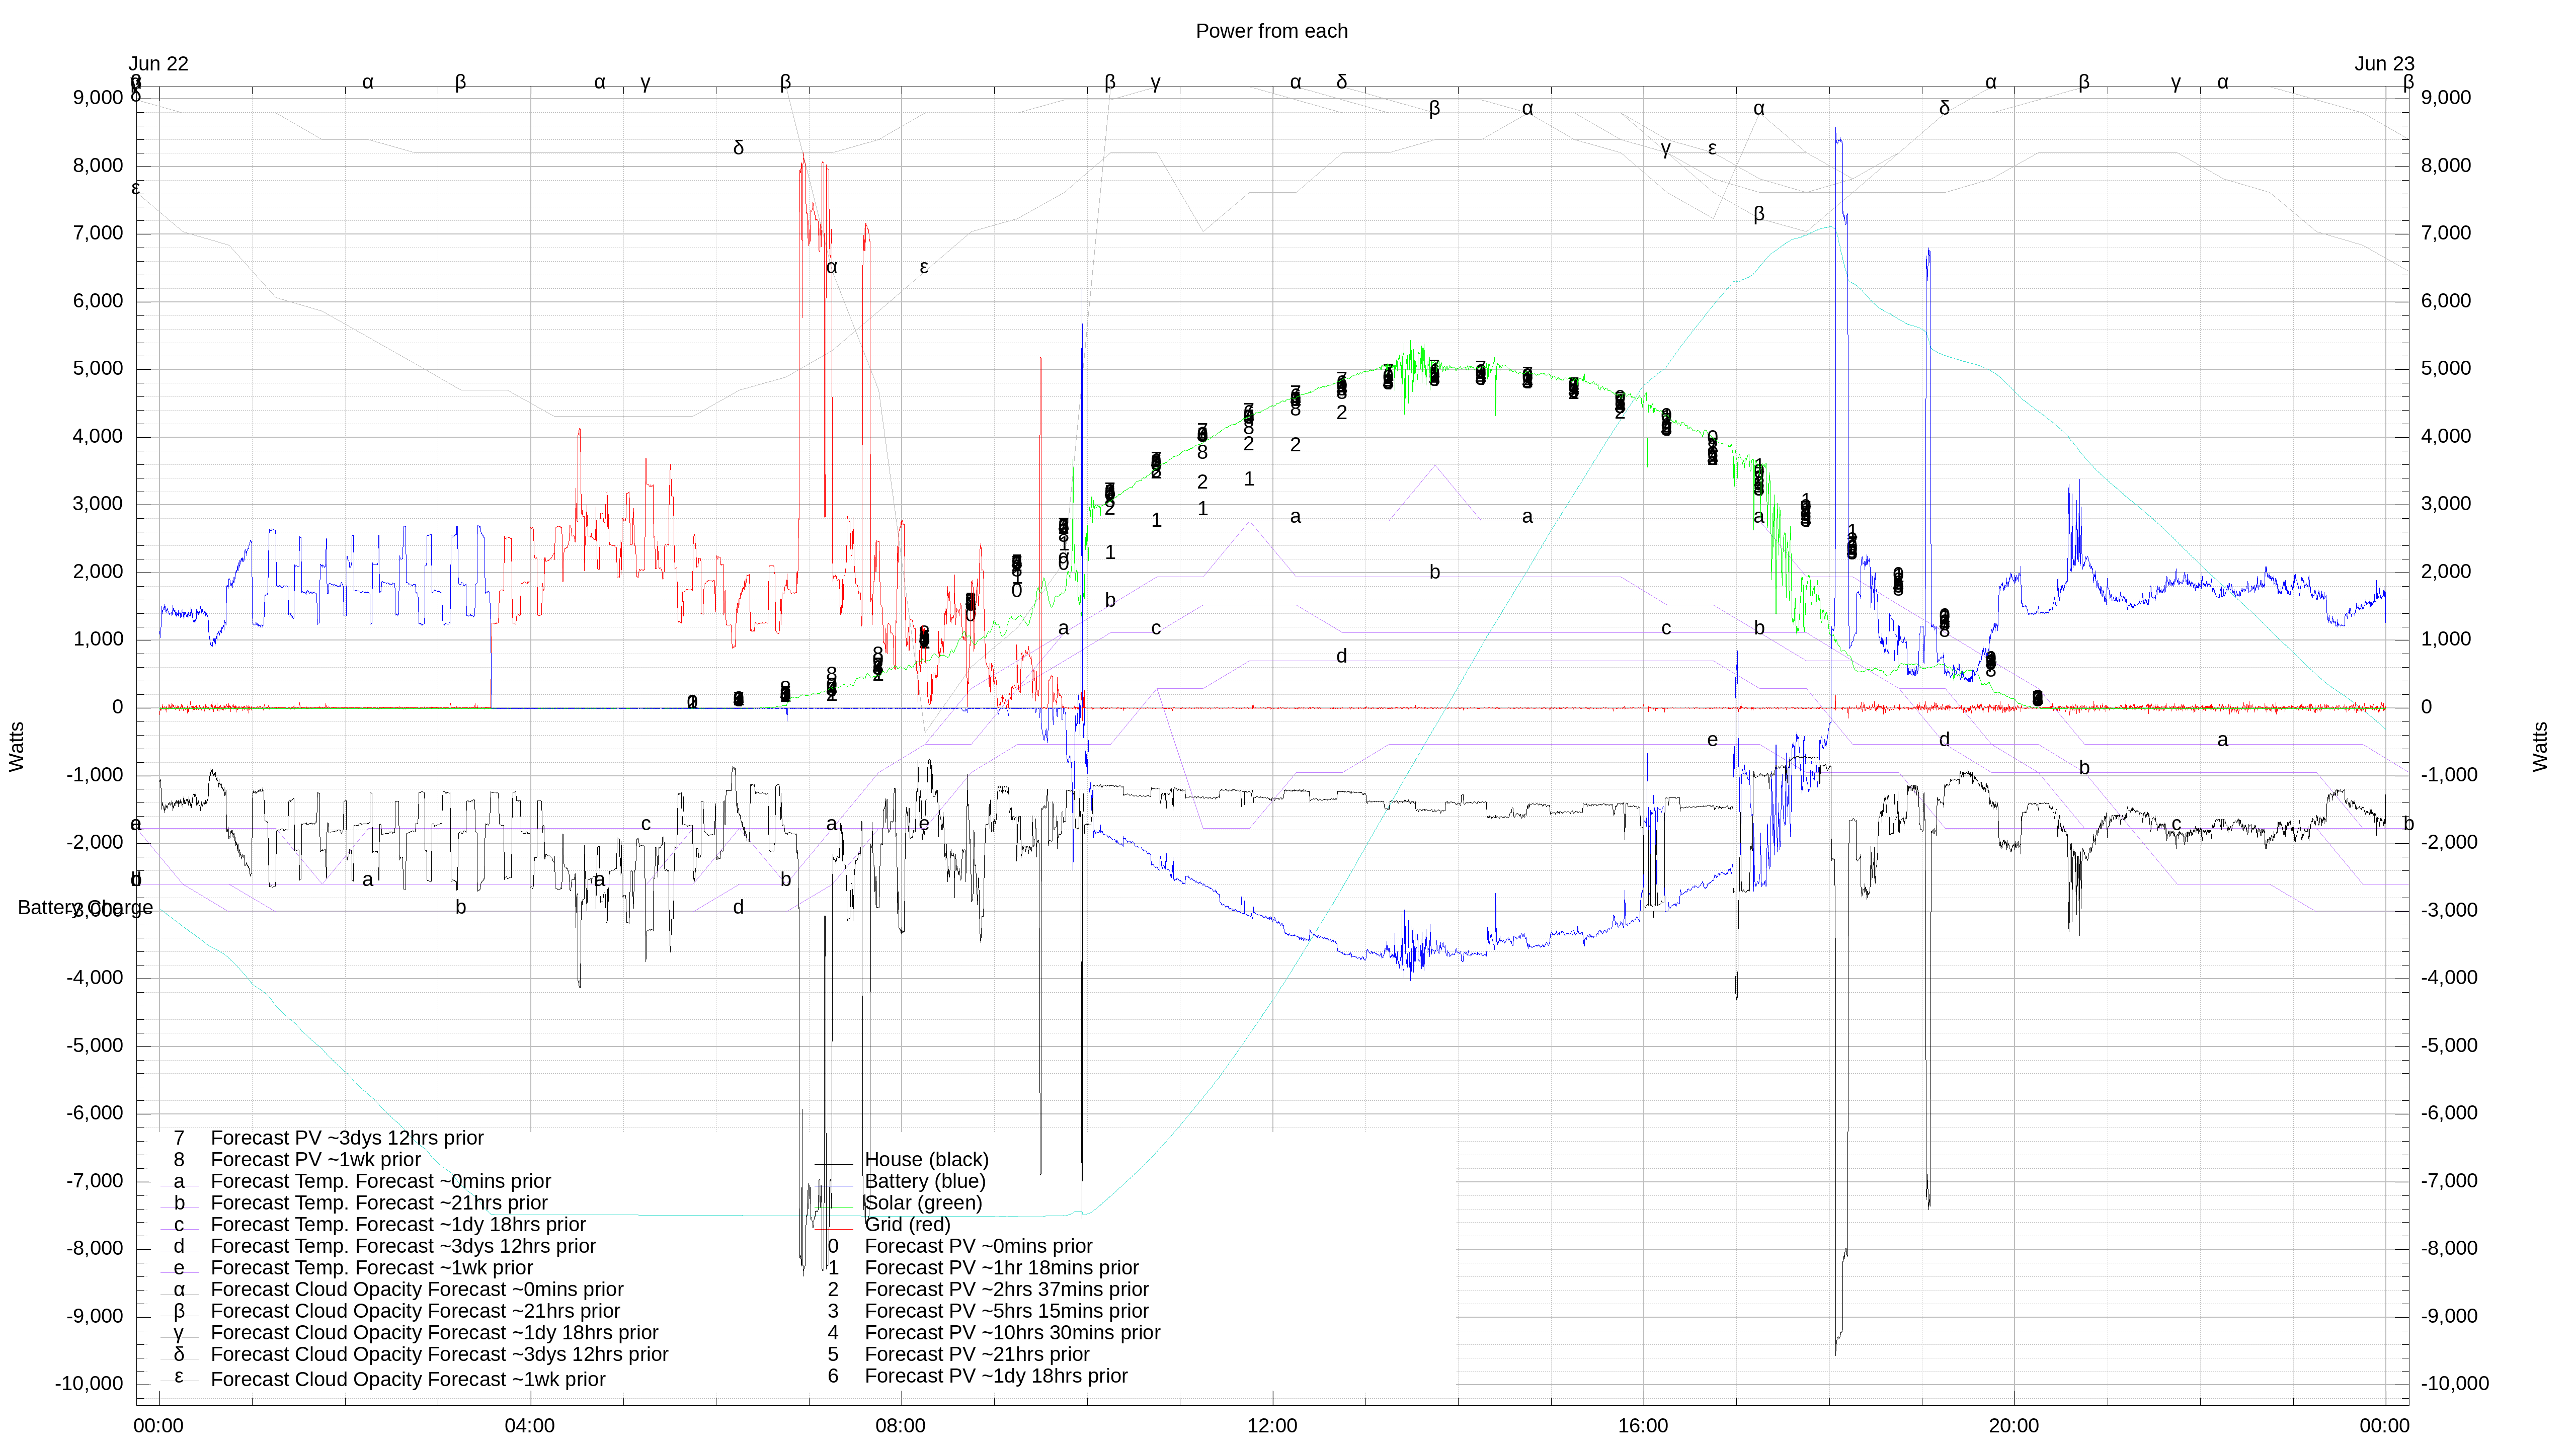Click legend entry 'Grid (red)'
Viewport: 2576px width, 1449px height.
(x=907, y=1224)
